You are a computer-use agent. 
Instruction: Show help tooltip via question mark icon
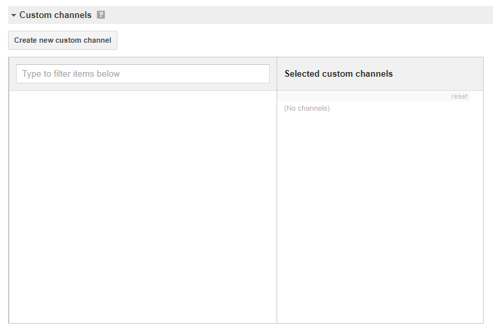[x=101, y=15]
